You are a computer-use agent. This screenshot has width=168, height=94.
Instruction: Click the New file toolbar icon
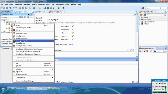2,8
